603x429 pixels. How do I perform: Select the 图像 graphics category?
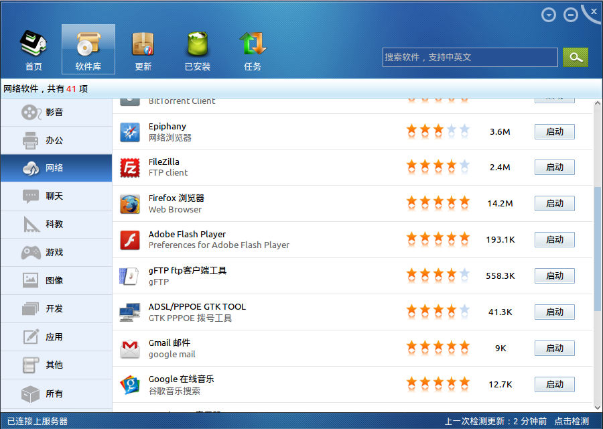(x=56, y=280)
